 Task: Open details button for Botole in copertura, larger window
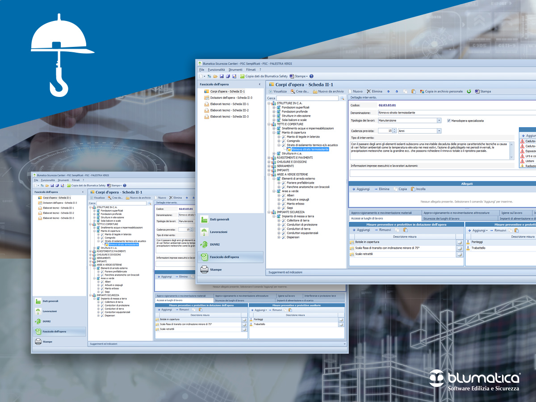click(x=460, y=242)
